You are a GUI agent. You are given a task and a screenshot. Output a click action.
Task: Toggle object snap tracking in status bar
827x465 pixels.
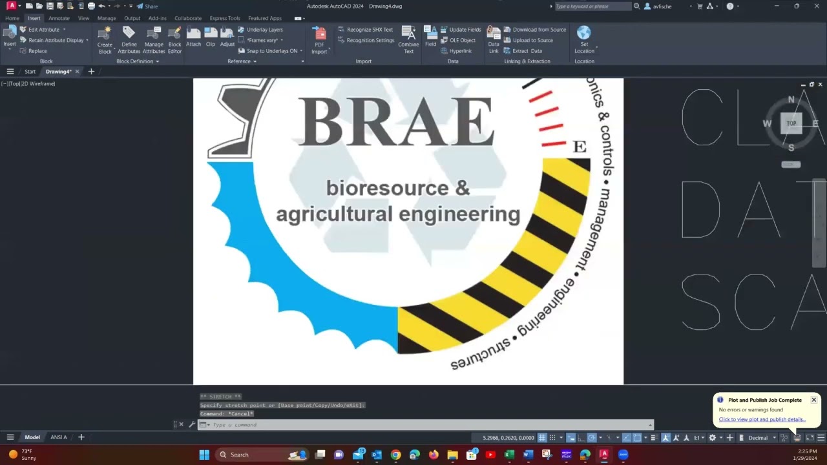coord(625,438)
